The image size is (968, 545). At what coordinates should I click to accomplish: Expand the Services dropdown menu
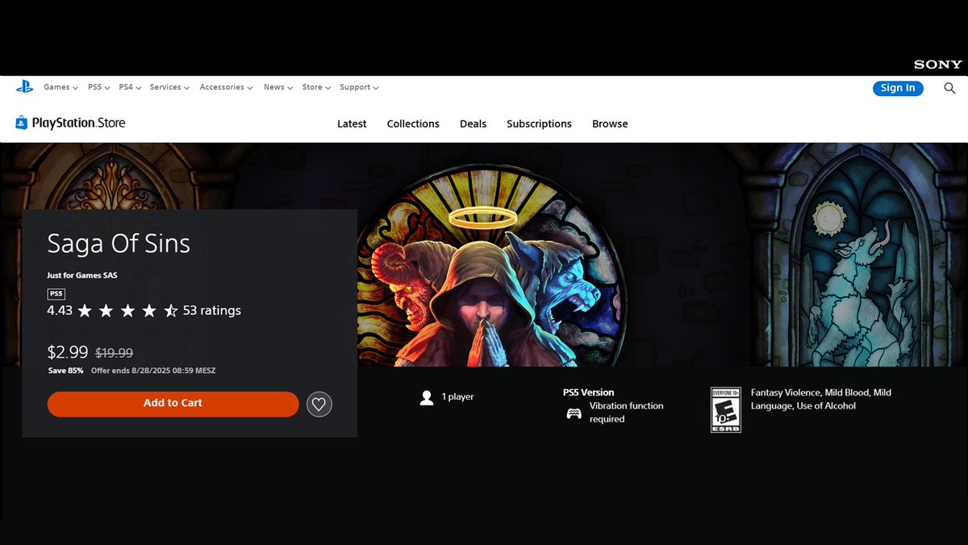169,87
